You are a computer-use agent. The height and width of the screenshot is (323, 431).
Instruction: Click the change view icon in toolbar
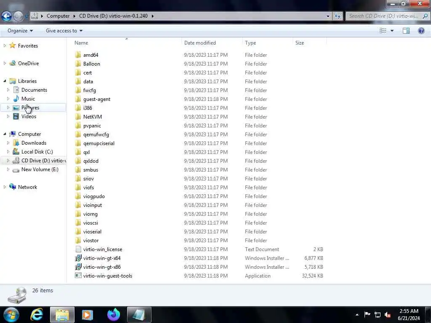(383, 31)
